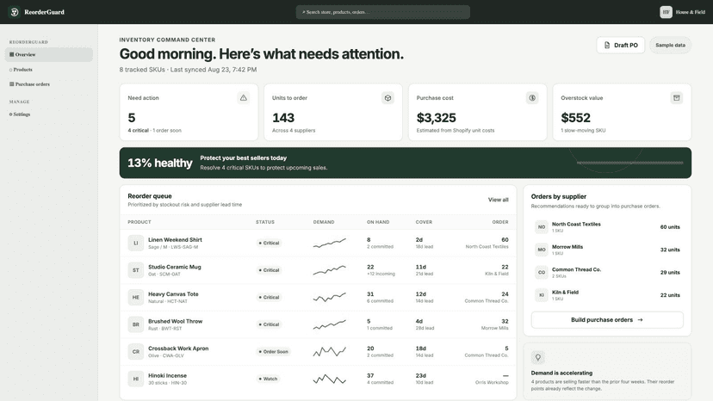This screenshot has width=713, height=401.
Task: Click the LI product badge
Action: [135, 243]
